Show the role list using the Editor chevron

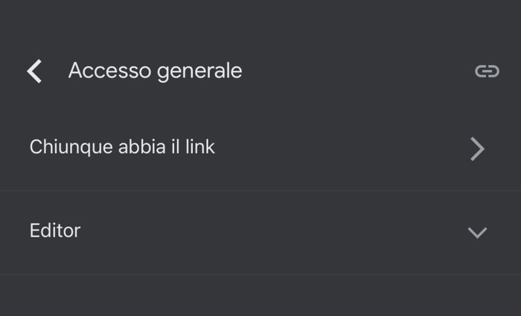pos(477,233)
